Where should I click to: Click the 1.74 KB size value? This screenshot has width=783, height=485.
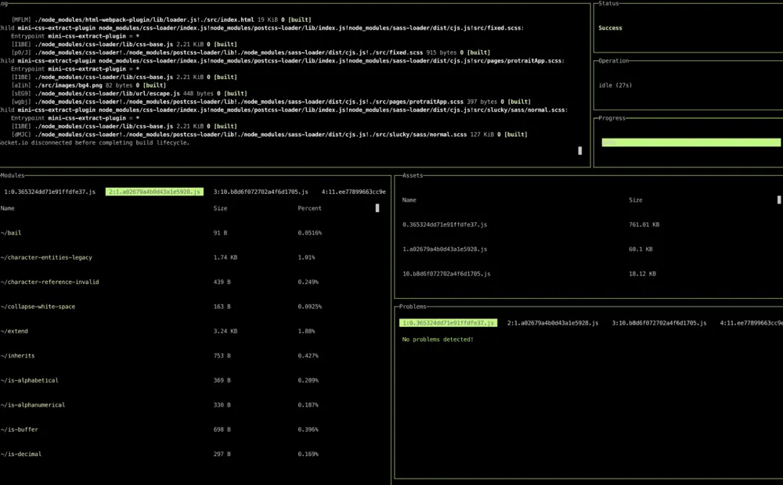(x=226, y=257)
